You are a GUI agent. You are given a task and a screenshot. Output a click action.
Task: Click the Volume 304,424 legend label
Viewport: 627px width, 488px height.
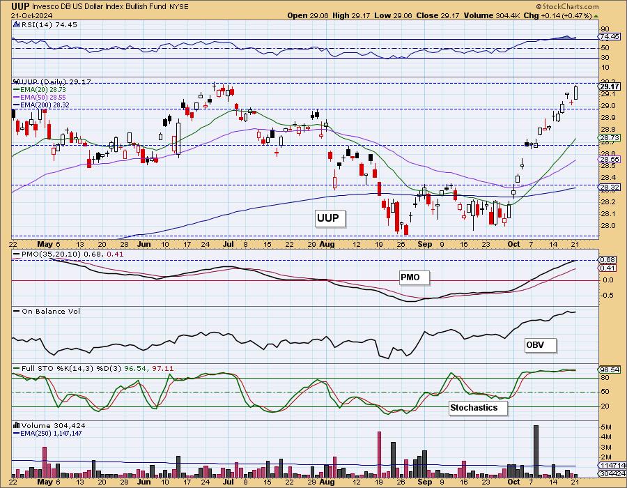click(x=49, y=425)
